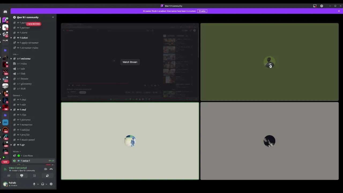
Task: Open the store channel
Action: coord(33,33)
